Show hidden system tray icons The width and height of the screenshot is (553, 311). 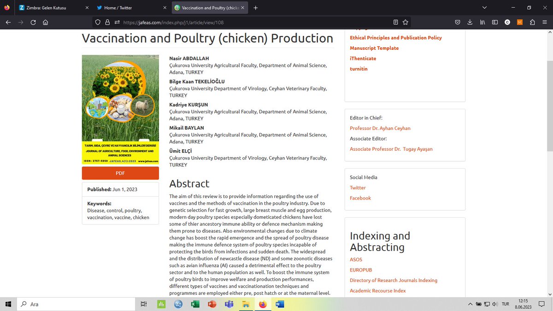tap(470, 304)
